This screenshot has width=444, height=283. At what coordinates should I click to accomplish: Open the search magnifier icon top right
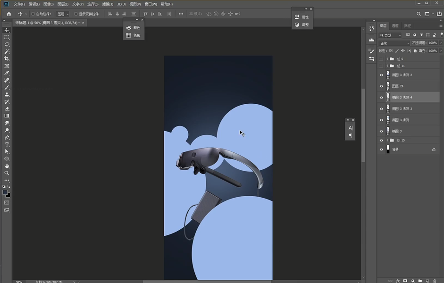[x=419, y=14]
